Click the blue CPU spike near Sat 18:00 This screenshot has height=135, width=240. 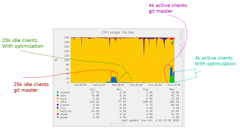click(x=114, y=80)
